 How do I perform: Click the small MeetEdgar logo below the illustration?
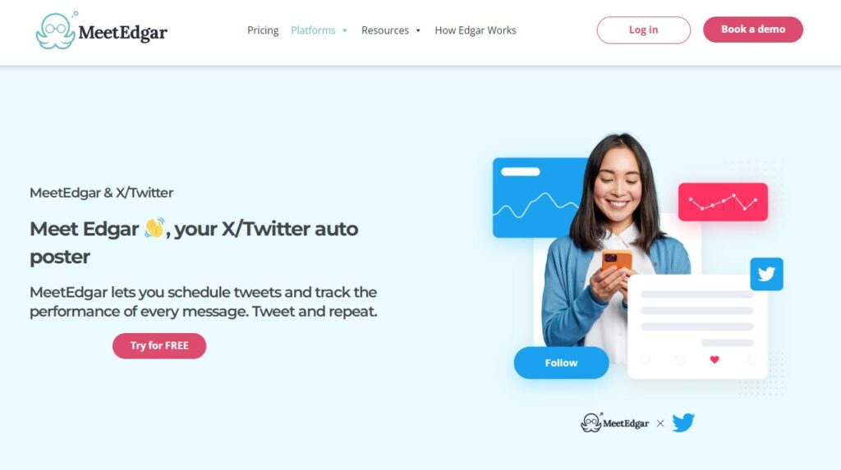(614, 423)
